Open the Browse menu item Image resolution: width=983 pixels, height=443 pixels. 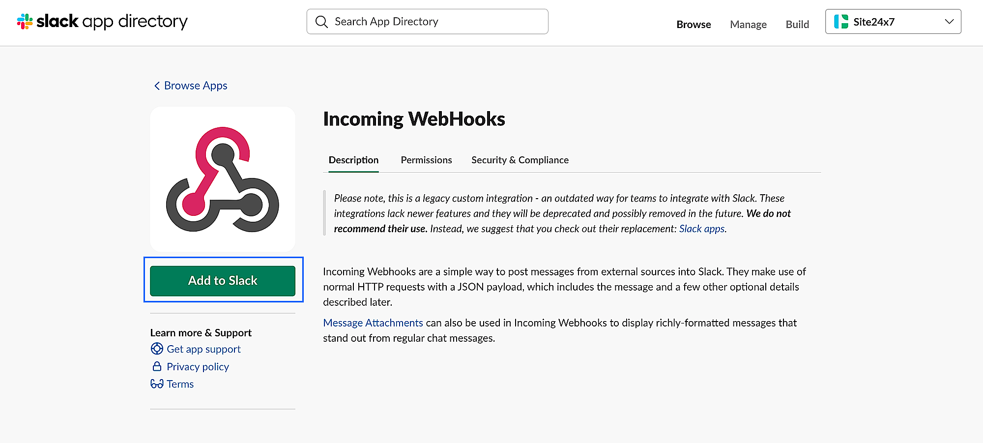(694, 24)
